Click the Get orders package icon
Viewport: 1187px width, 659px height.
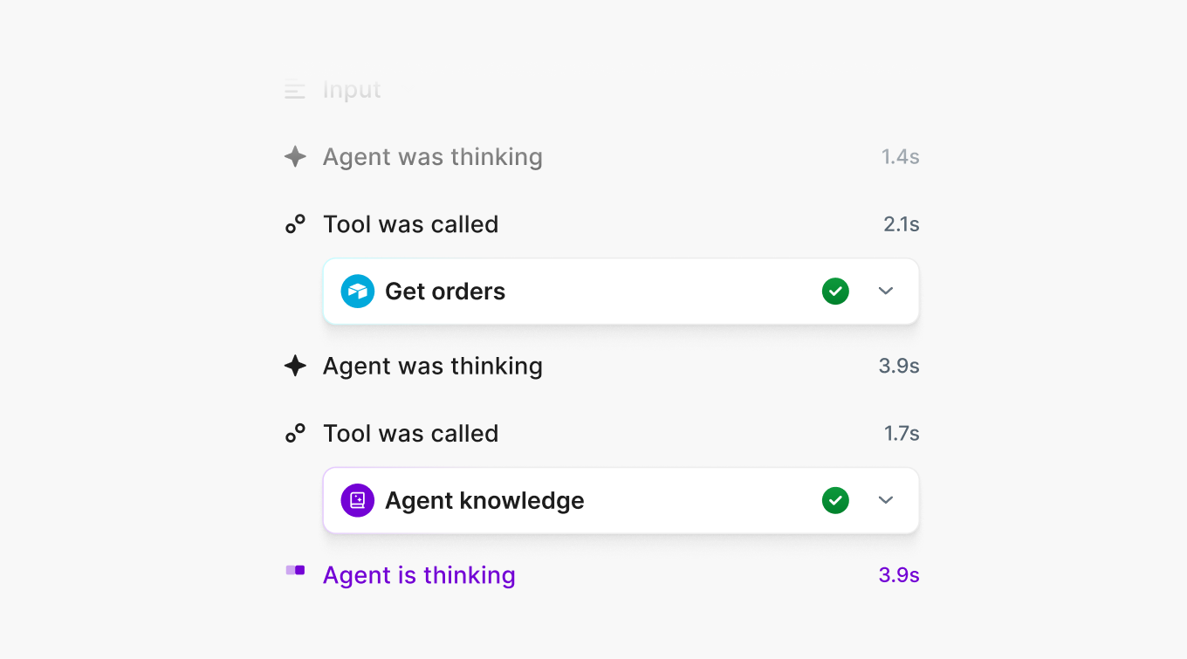tap(357, 291)
